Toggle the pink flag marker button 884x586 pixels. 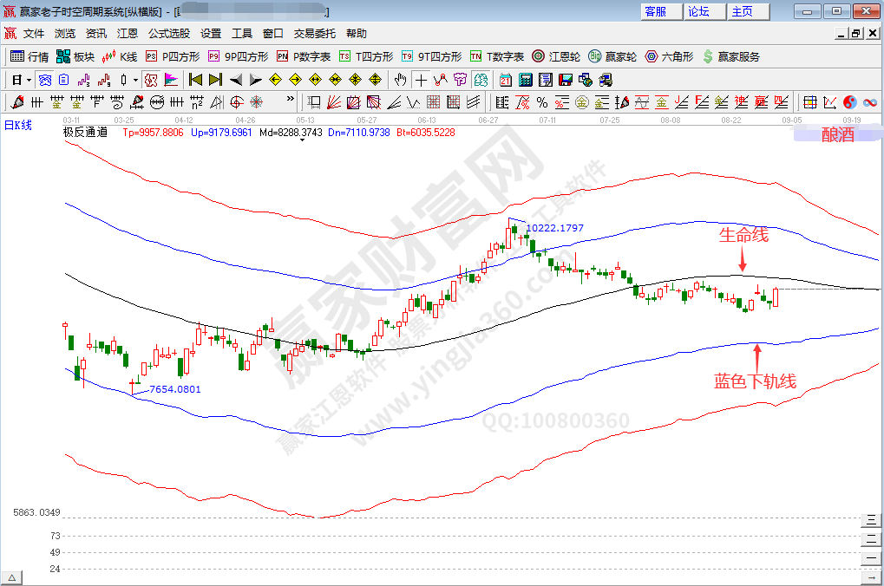171,80
